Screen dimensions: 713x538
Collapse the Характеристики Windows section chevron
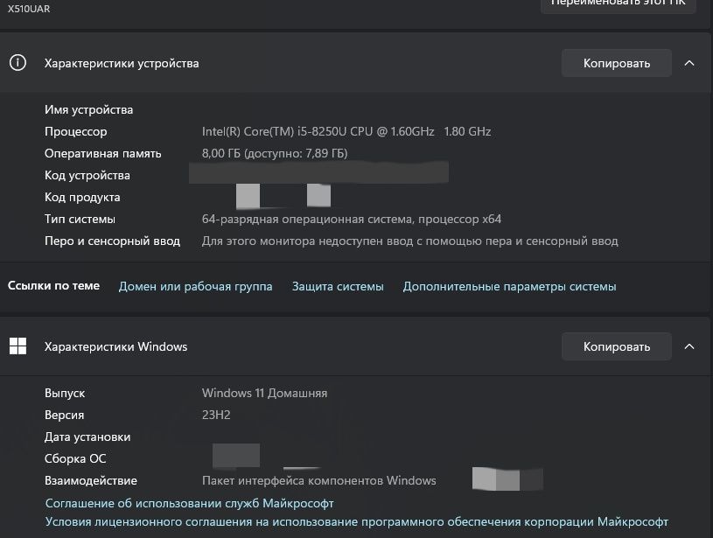pyautogui.click(x=689, y=346)
